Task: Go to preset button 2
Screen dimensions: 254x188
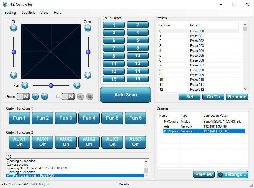Action: click(x=138, y=25)
